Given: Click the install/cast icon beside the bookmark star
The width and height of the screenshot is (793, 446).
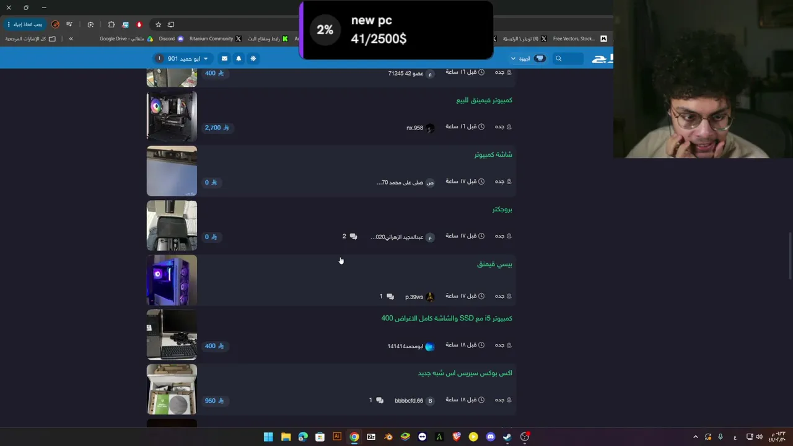Looking at the screenshot, I should (170, 24).
